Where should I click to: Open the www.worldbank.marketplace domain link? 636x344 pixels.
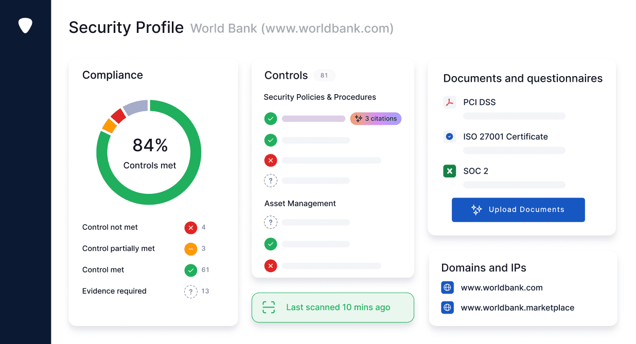517,308
